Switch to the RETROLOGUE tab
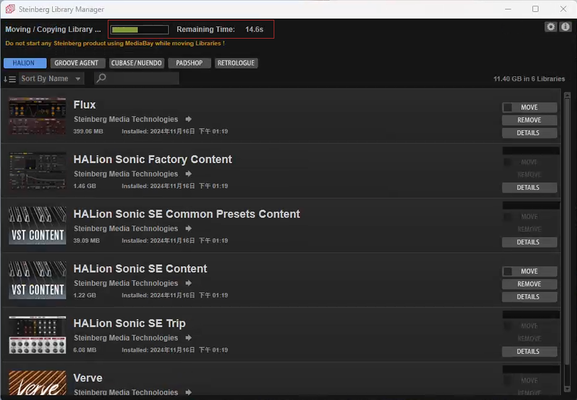This screenshot has width=577, height=400. [x=236, y=63]
